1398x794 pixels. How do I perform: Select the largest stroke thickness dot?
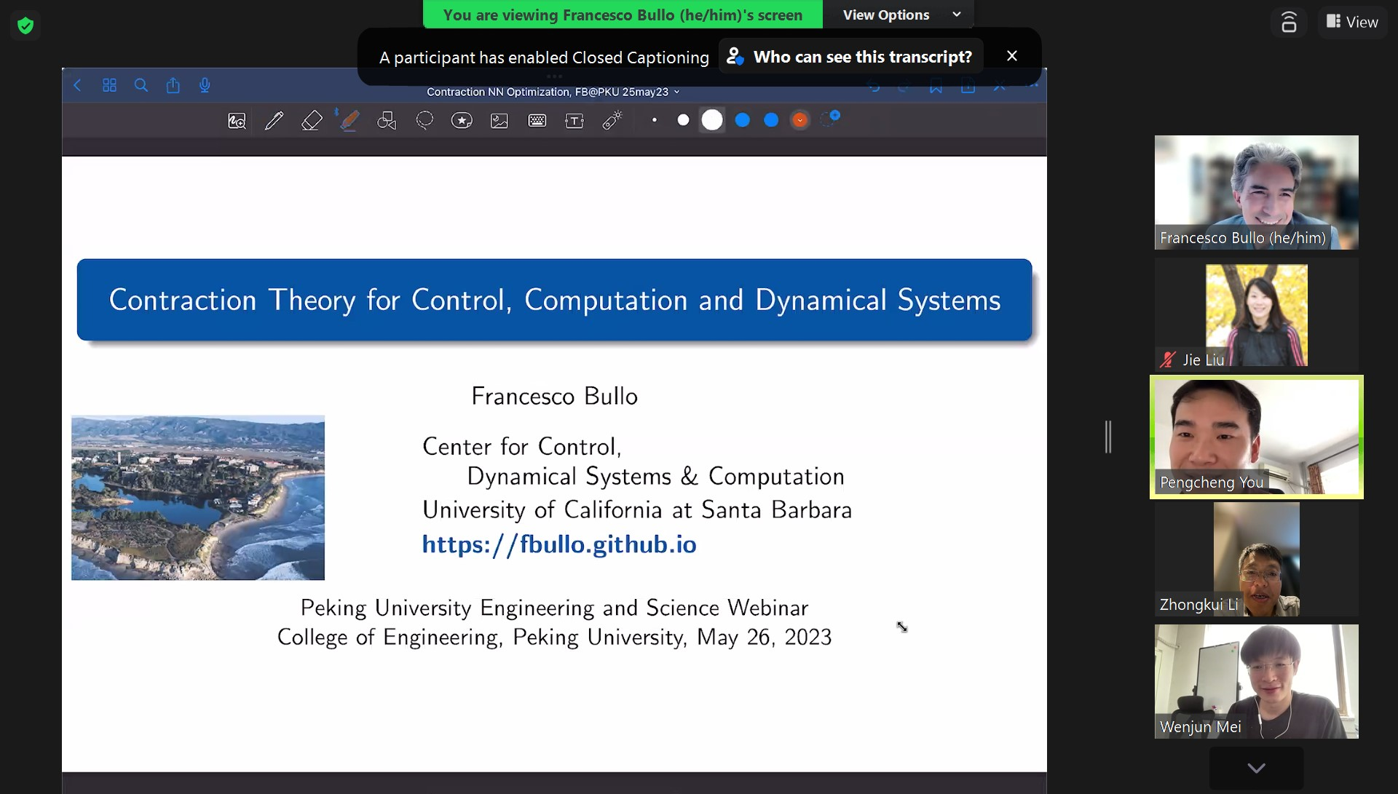point(712,120)
